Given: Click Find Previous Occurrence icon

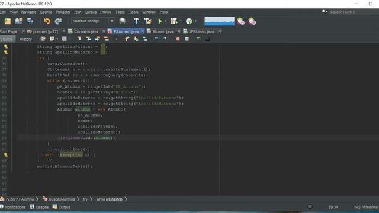Looking at the screenshot, I should point(88,38).
